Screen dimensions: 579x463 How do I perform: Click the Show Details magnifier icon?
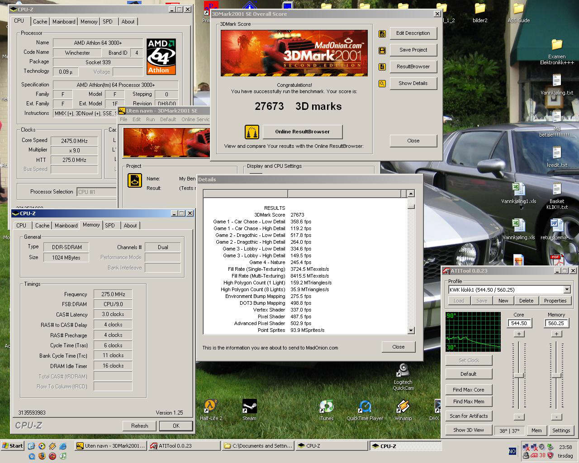(382, 84)
